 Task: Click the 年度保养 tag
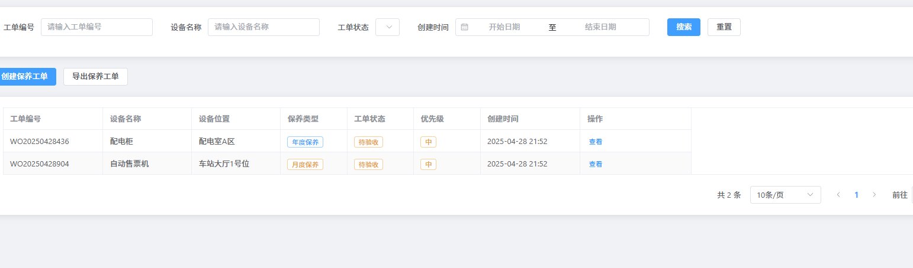305,142
